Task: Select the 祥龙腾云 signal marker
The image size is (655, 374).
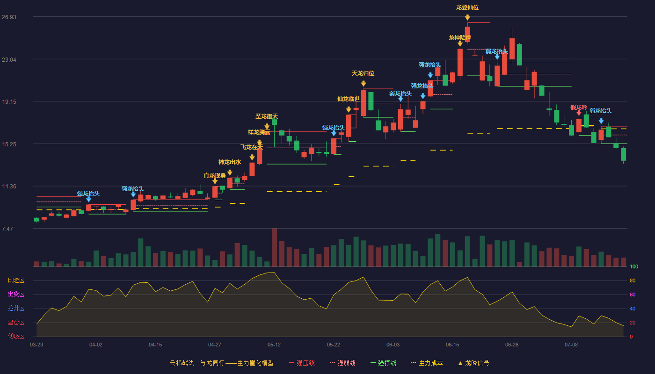Action: click(x=260, y=143)
